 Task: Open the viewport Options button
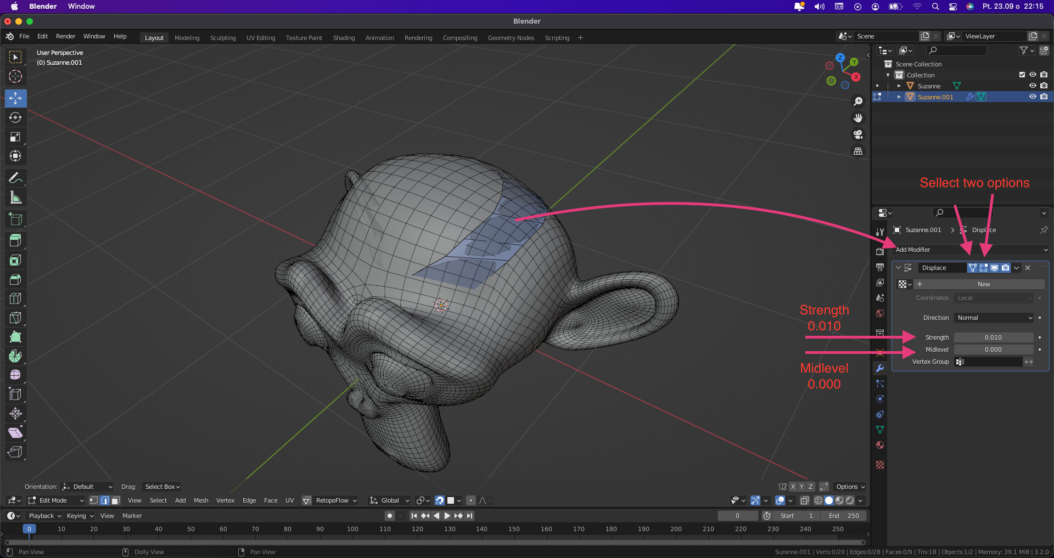tap(850, 487)
